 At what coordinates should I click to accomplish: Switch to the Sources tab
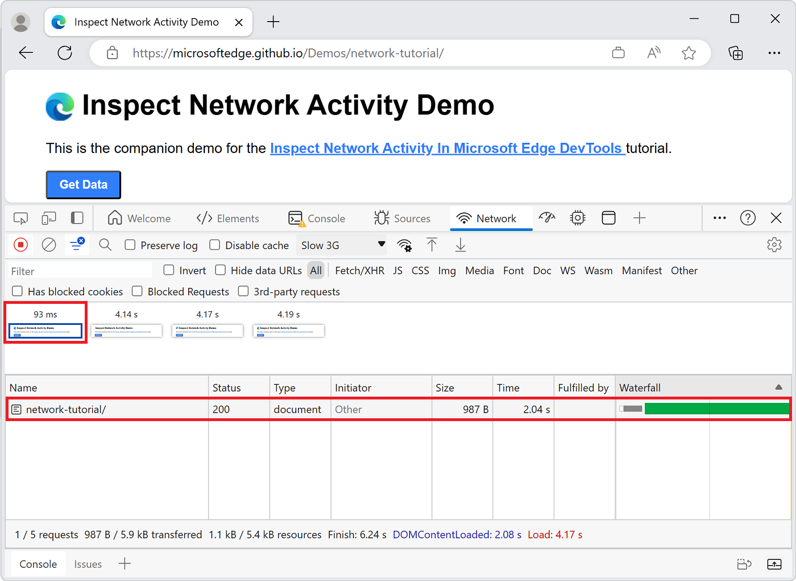click(x=404, y=218)
